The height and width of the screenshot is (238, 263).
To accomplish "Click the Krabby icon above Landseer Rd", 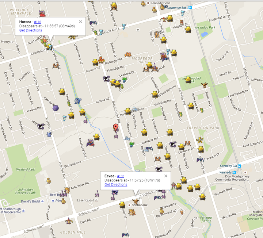I will tap(187, 143).
